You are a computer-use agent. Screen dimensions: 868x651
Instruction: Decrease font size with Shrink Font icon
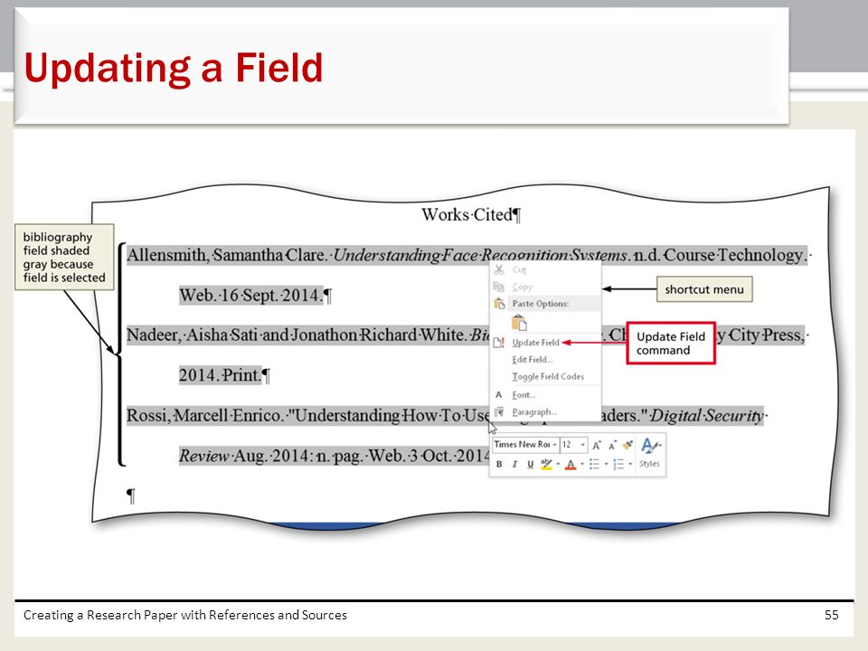click(x=612, y=445)
